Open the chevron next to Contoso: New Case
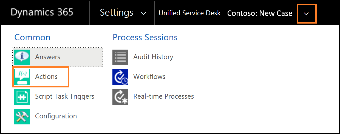The image size is (340, 134). point(307,13)
